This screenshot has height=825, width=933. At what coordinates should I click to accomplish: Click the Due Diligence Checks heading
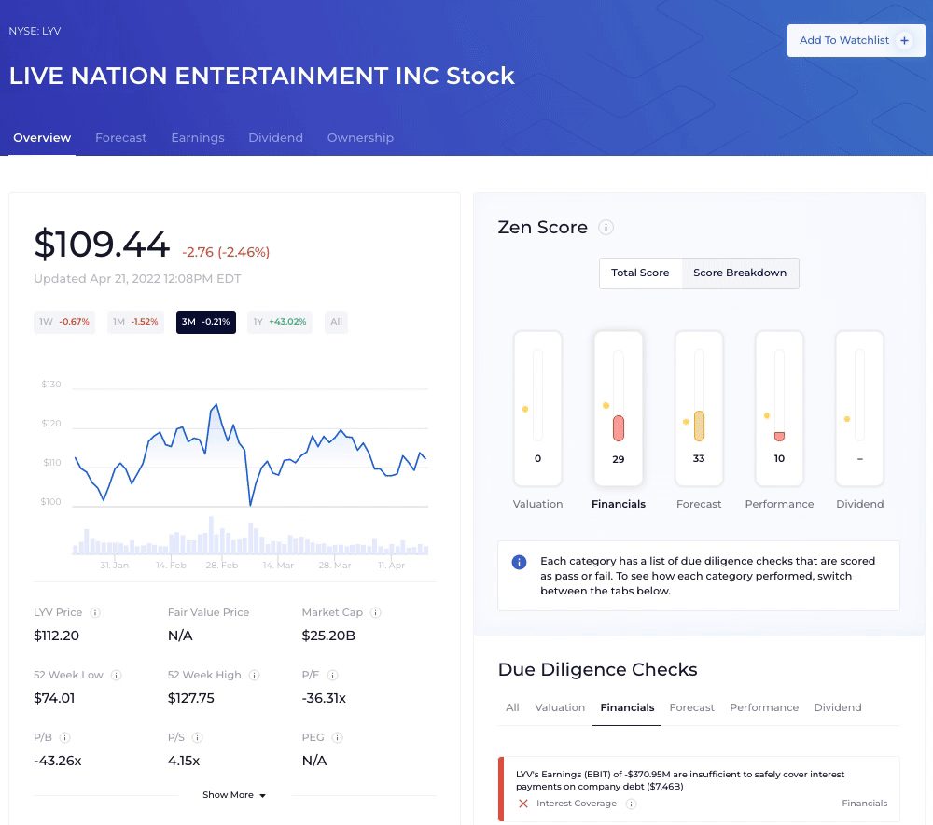click(597, 670)
